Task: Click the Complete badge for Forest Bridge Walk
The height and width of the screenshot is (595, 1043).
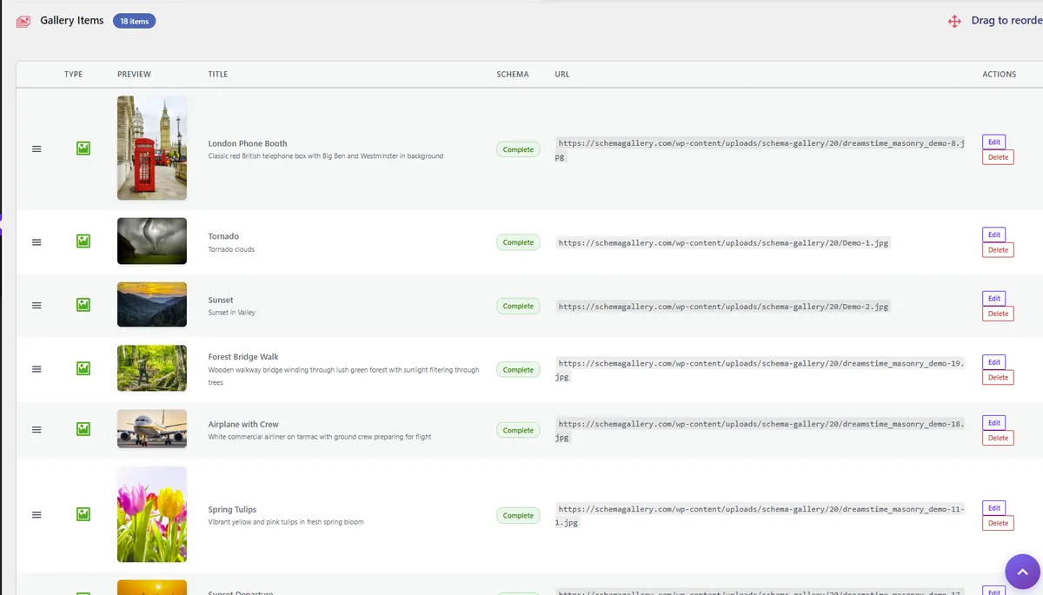Action: click(x=518, y=370)
